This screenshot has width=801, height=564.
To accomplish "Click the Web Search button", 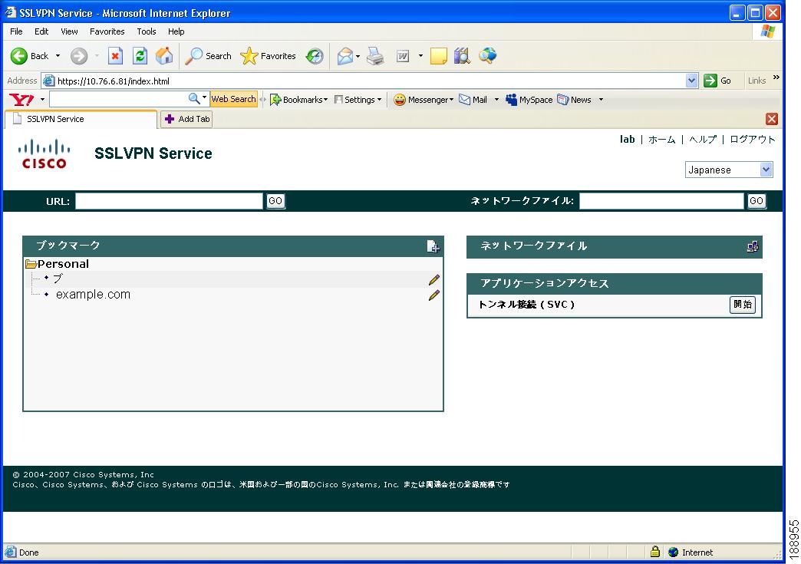I will coord(233,99).
